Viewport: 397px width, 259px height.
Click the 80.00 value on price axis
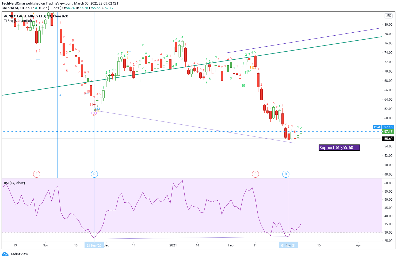pyautogui.click(x=388, y=25)
